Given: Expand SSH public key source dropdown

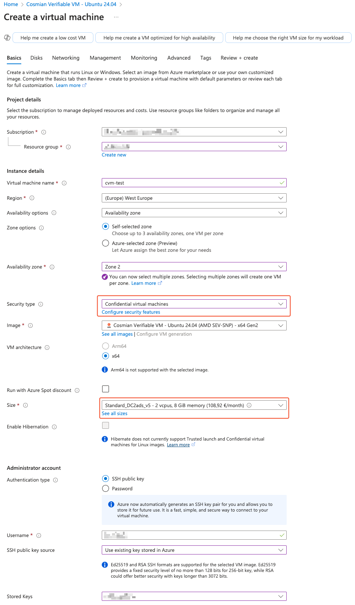Looking at the screenshot, I should coord(194,550).
